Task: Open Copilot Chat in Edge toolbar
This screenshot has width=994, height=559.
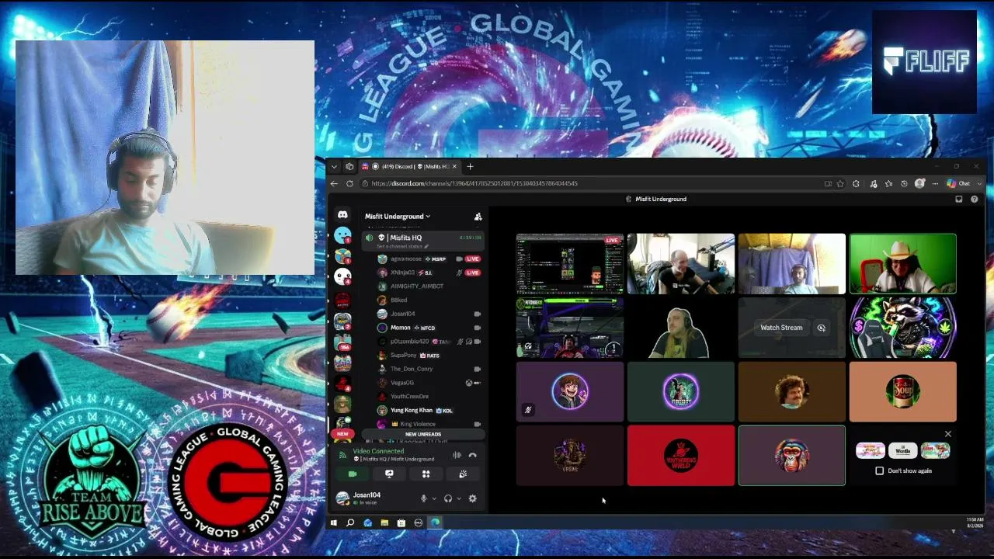Action: 959,183
